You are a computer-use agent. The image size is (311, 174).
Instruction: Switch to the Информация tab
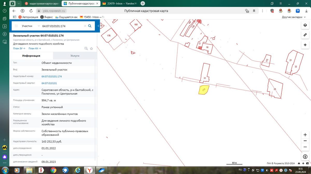click(31, 56)
